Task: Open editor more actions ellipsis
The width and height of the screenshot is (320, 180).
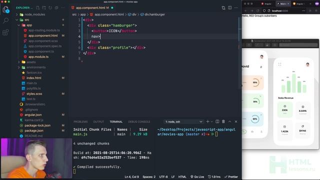Action: pos(236,8)
